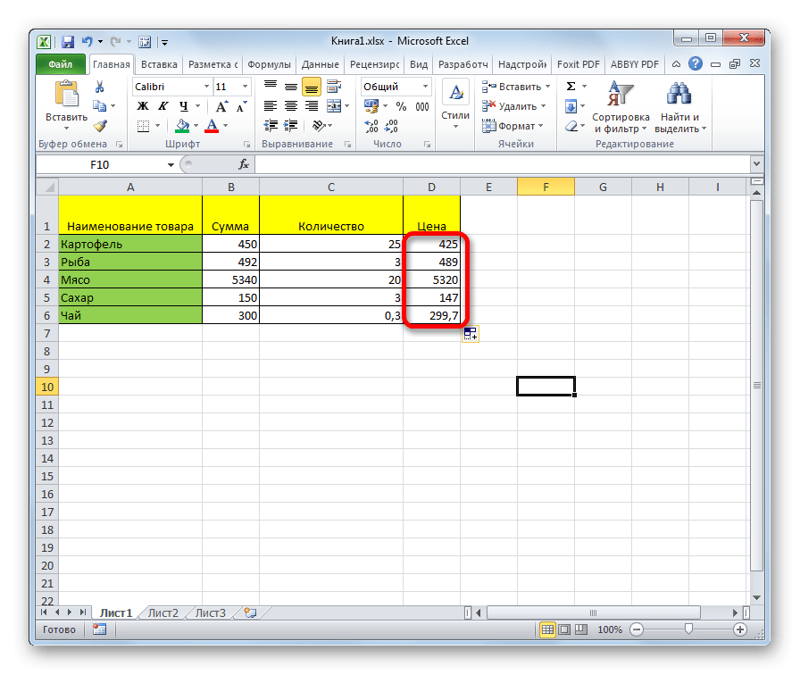The image size is (800, 675).
Task: Open Sort and Filter menu
Action: click(621, 107)
